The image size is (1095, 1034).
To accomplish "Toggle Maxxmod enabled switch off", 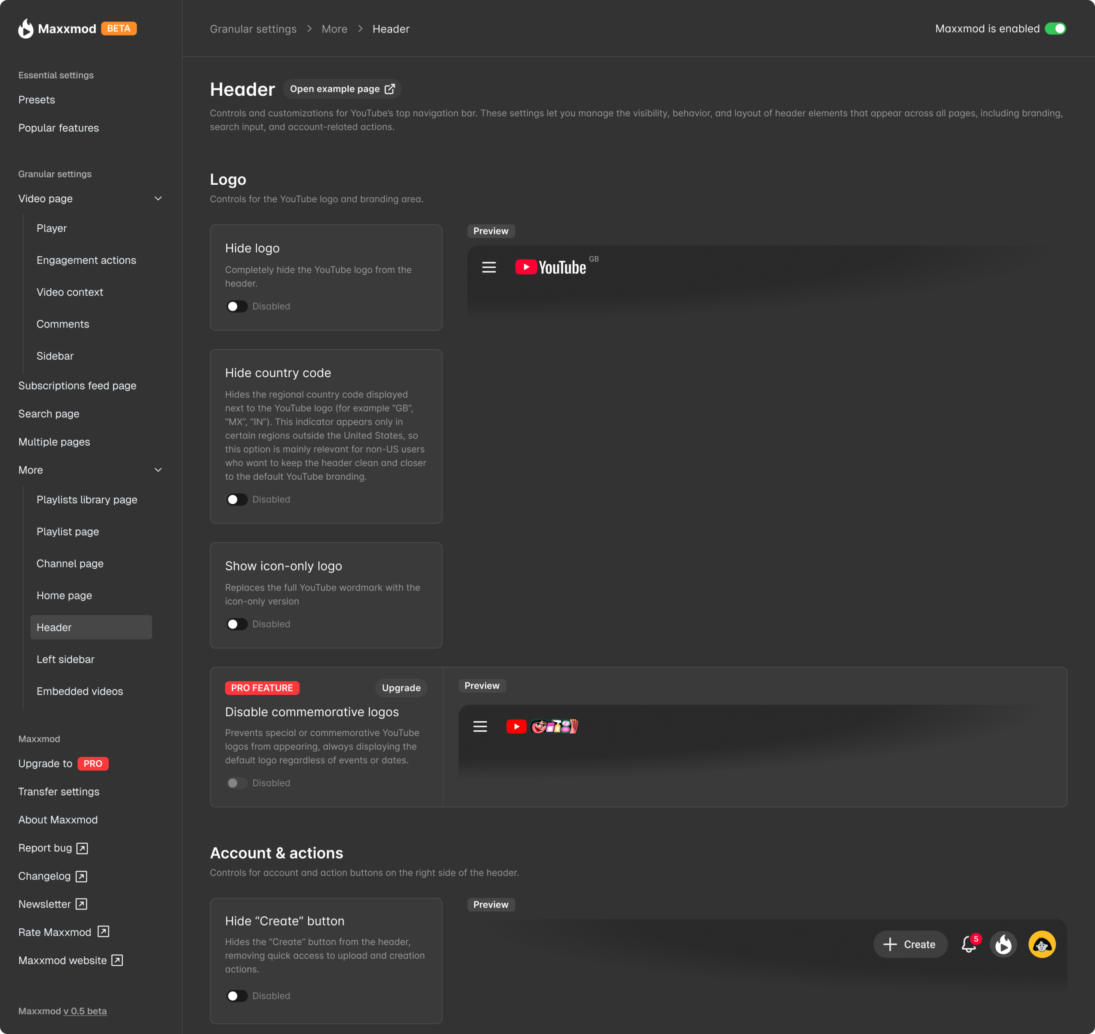I will pos(1055,29).
